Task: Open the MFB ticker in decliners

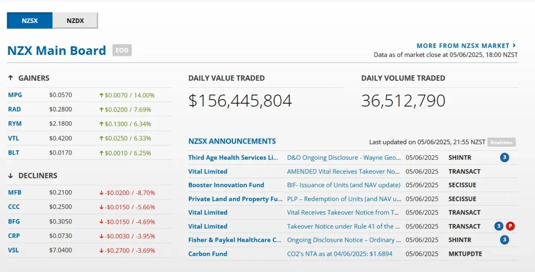Action: (x=15, y=193)
